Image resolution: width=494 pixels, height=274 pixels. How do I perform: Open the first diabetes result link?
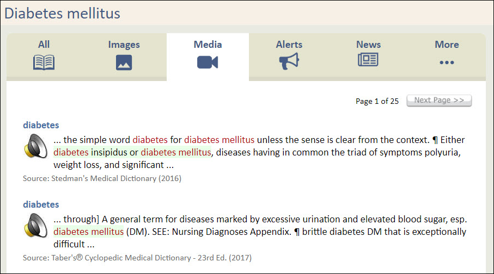coord(41,125)
